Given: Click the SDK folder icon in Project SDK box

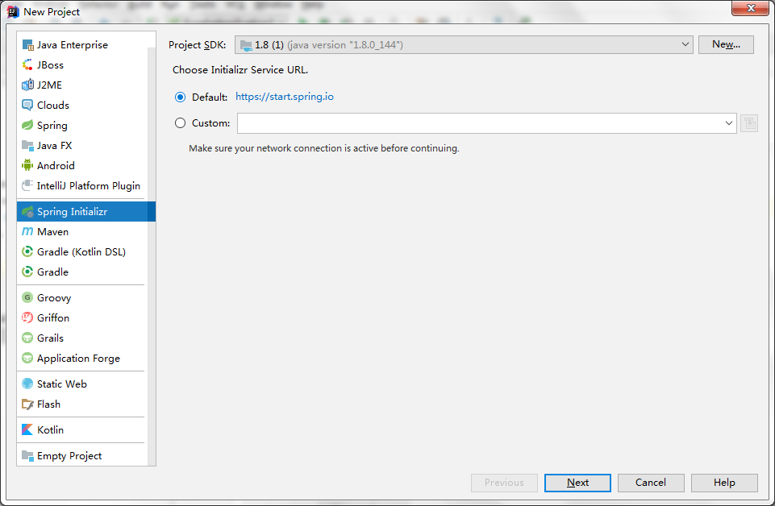Looking at the screenshot, I should coord(246,45).
